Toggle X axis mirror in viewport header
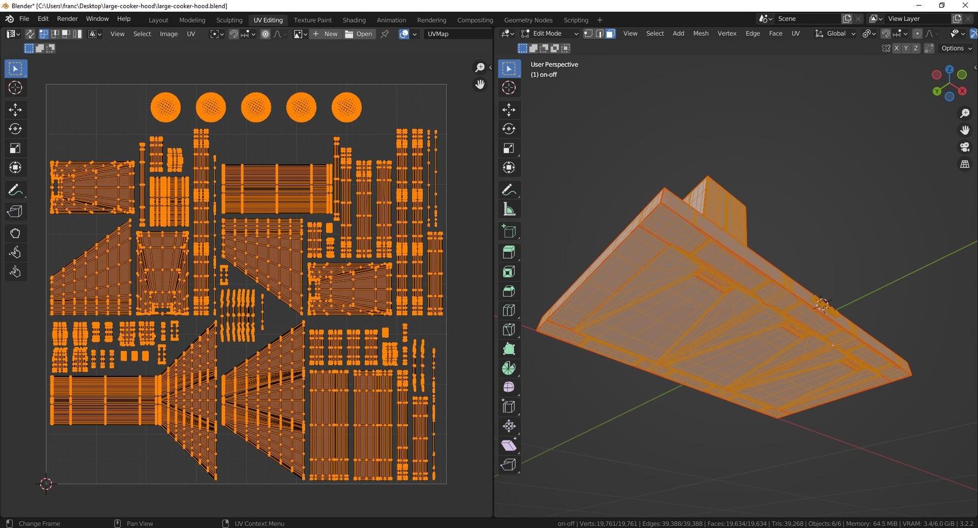Image resolution: width=978 pixels, height=528 pixels. (x=896, y=48)
